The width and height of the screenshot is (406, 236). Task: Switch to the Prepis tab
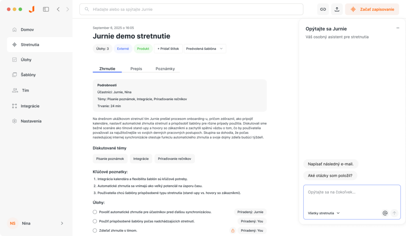click(136, 69)
